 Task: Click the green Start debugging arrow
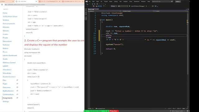click(x=130, y=6)
